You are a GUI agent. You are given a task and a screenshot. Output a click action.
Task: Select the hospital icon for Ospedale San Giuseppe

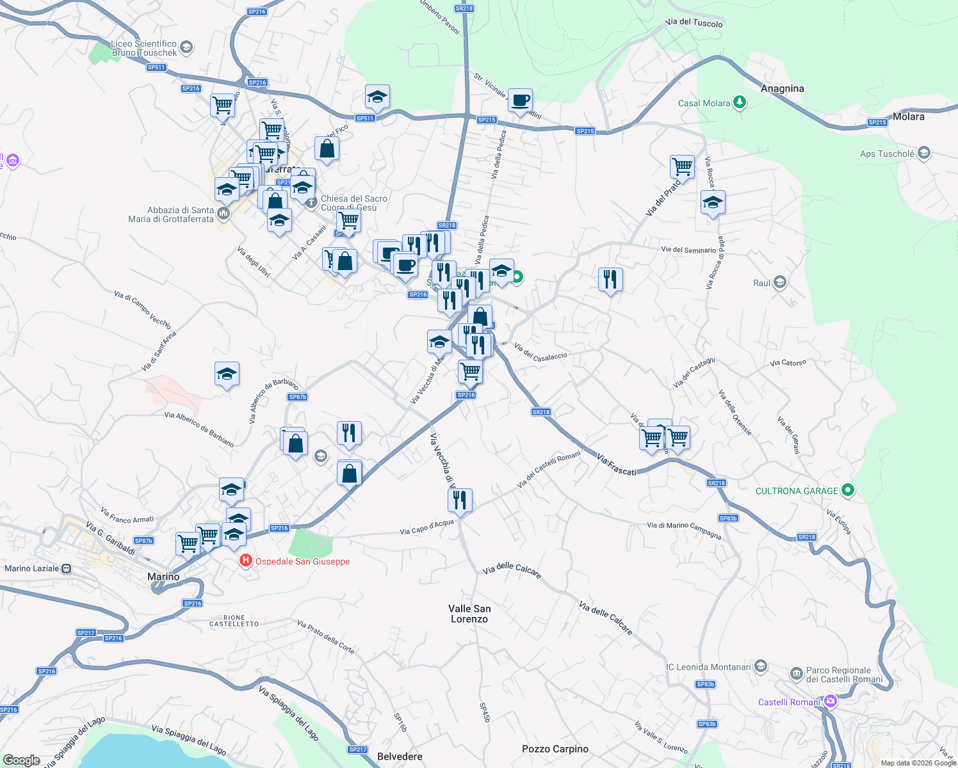(246, 560)
